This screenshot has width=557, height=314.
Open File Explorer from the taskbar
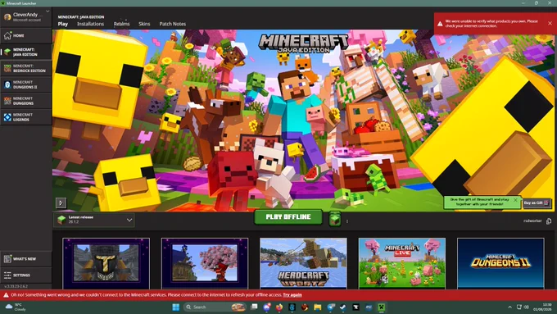(x=317, y=307)
